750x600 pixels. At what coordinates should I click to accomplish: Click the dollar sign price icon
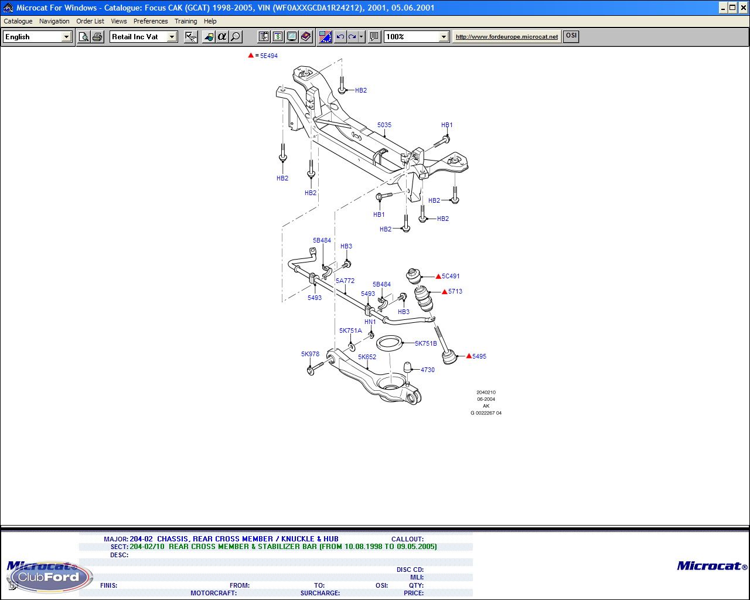pyautogui.click(x=278, y=37)
